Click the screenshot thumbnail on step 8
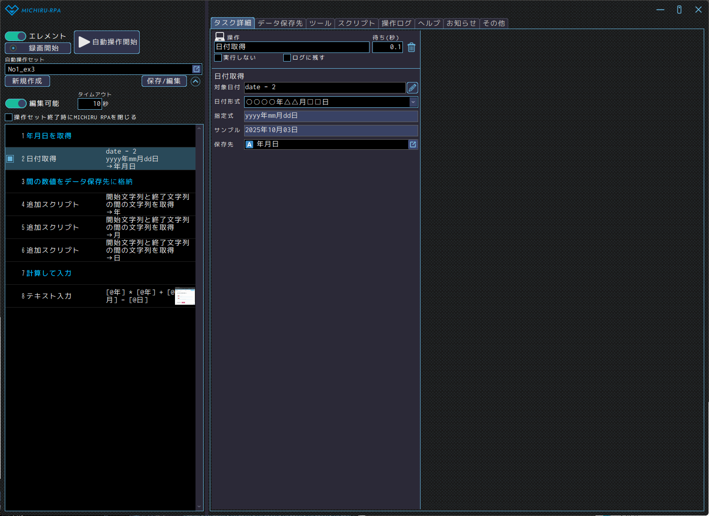This screenshot has width=709, height=516. click(185, 296)
